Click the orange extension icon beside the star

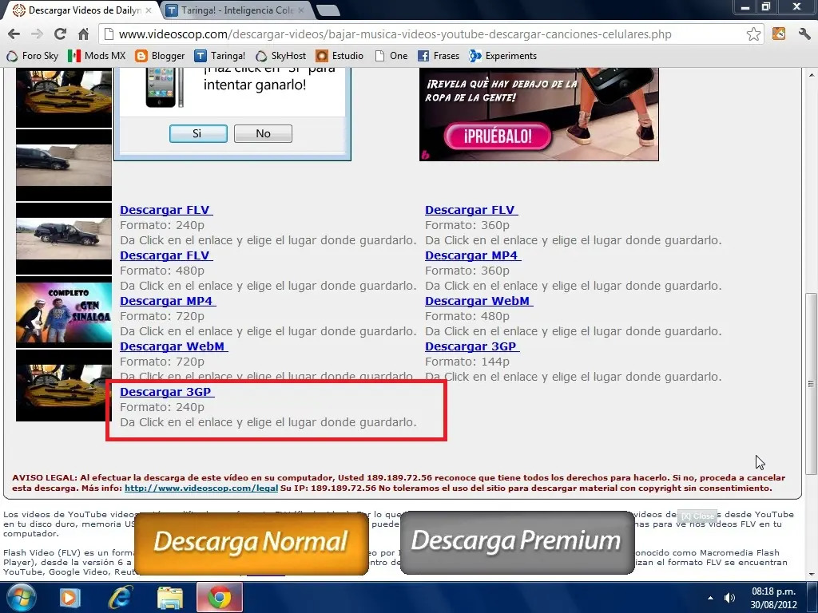pyautogui.click(x=779, y=34)
